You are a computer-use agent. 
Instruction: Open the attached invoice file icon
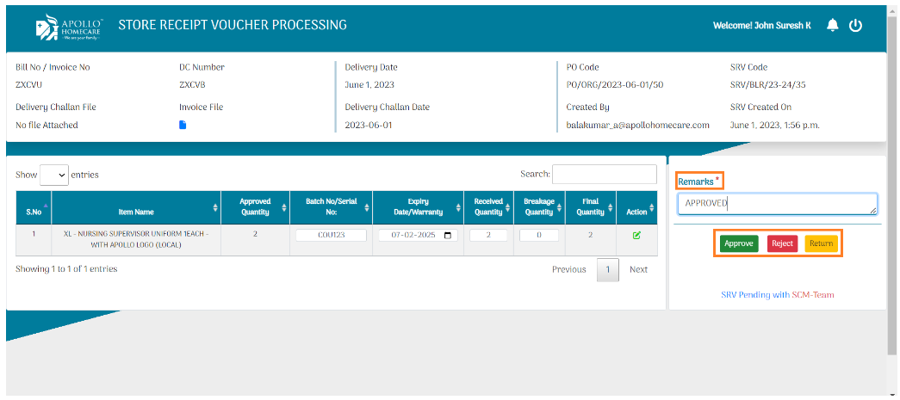[183, 125]
